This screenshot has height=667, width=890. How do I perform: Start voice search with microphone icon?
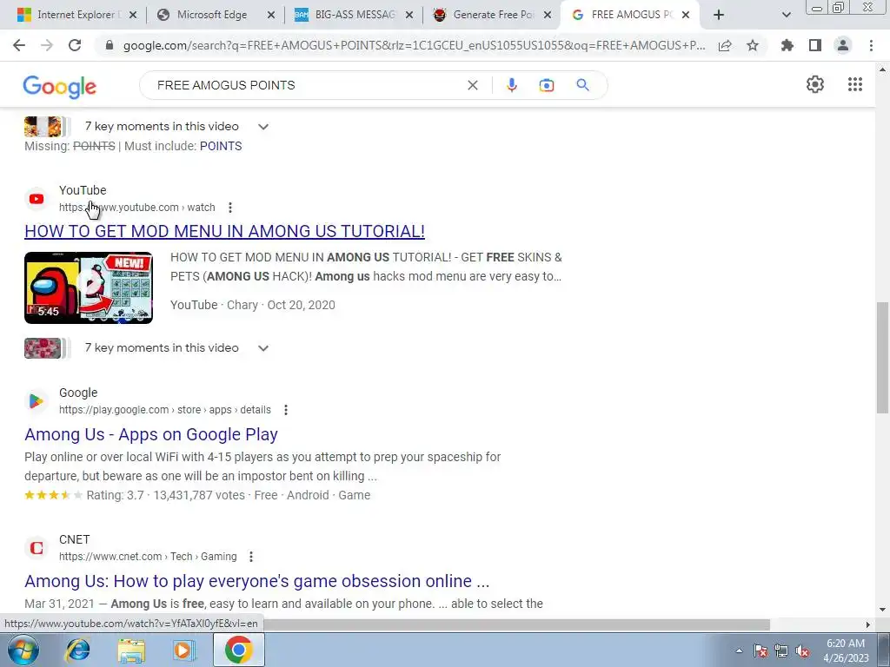pos(511,85)
